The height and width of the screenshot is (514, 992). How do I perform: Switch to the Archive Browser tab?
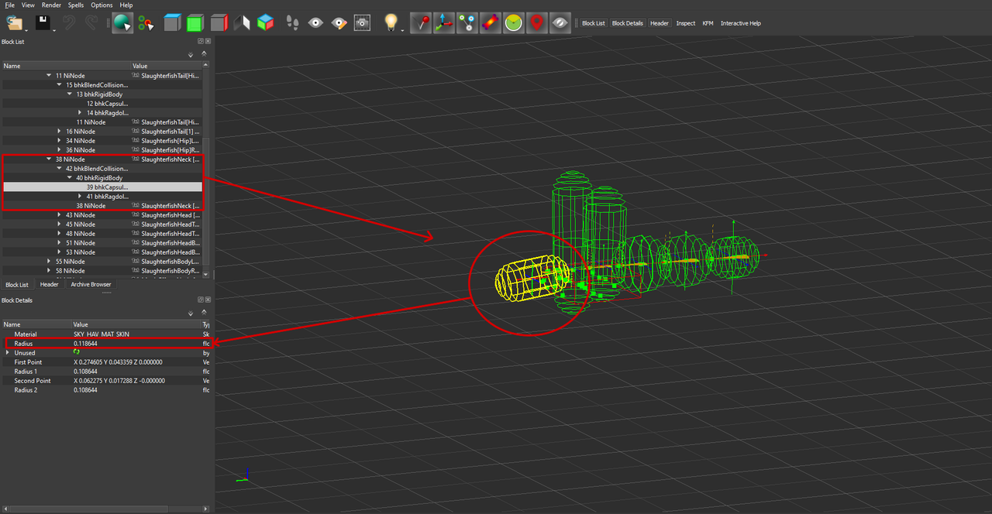coord(91,284)
